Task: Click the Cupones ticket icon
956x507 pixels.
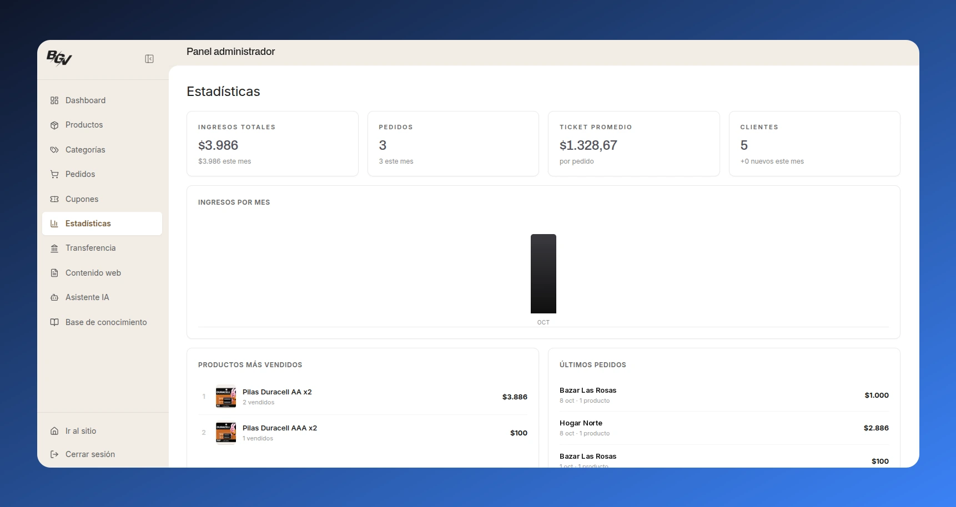Action: 54,199
